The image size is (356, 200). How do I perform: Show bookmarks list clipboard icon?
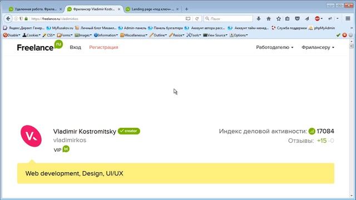[288, 18]
